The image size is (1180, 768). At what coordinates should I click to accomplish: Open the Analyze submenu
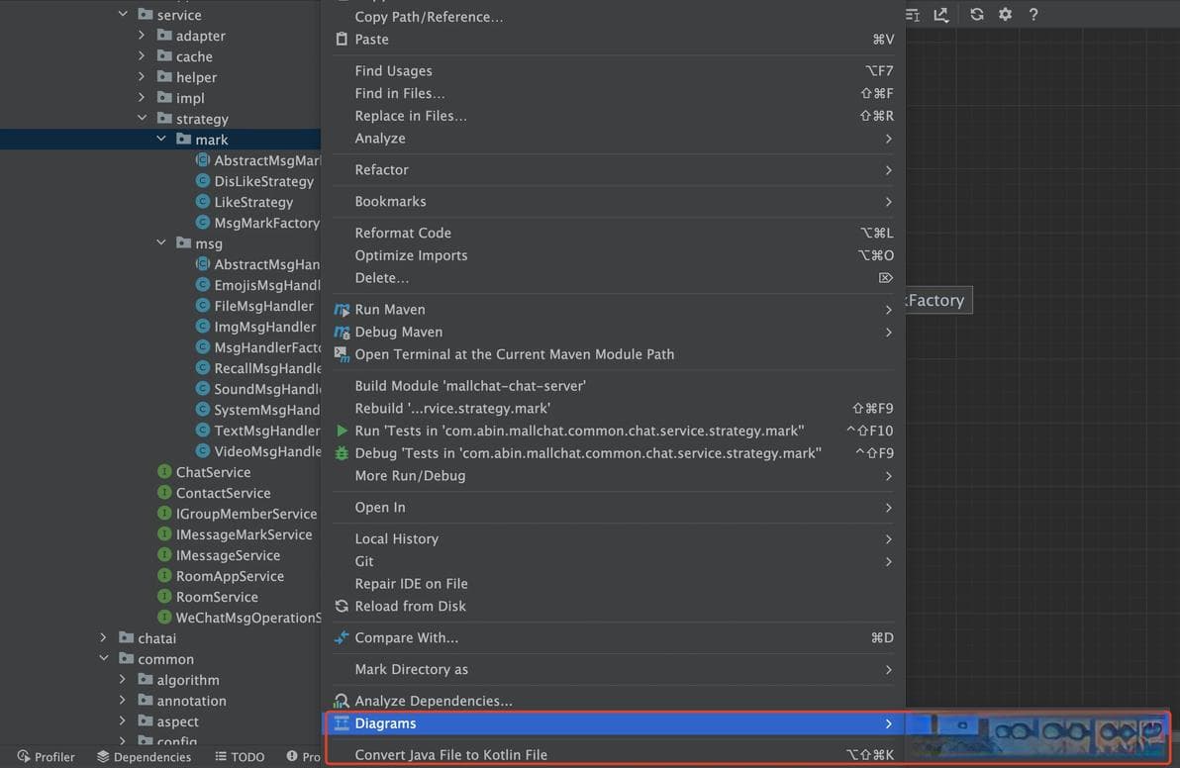click(x=614, y=139)
